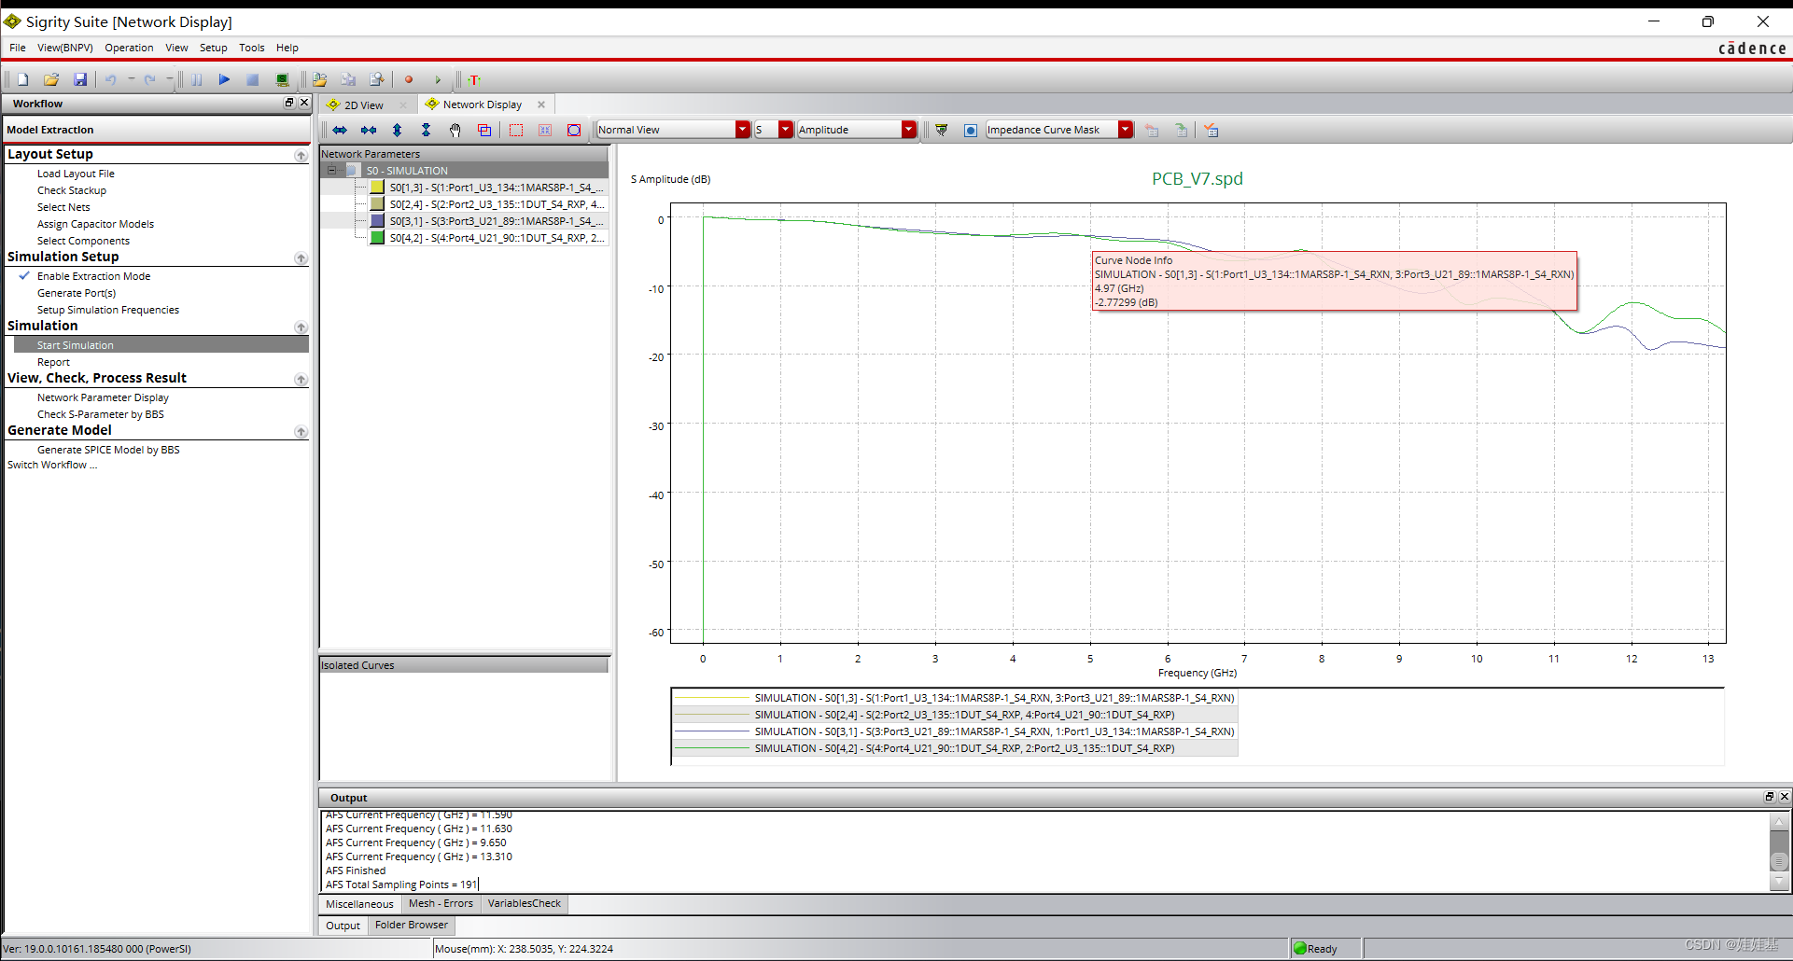Collapse the Simulation Setup section
The height and width of the screenshot is (961, 1793).
coord(301,258)
